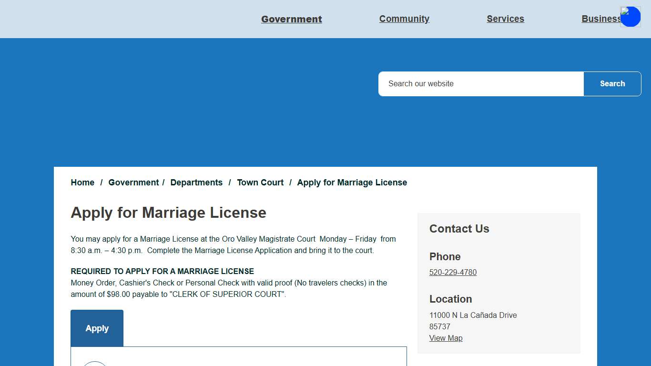651x366 pixels.
Task: Select the Government breadcrumb link
Action: [x=133, y=183]
